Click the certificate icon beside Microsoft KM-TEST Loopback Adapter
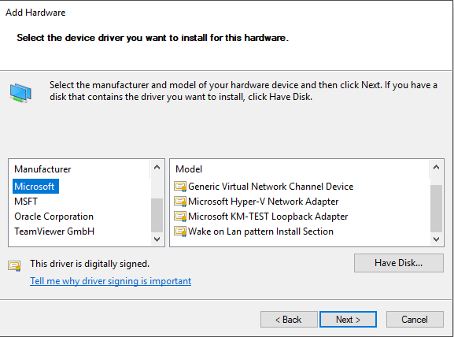This screenshot has width=454, height=337. [x=180, y=217]
